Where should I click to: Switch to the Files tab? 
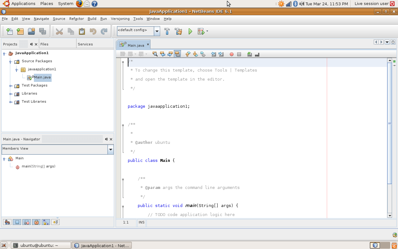pos(44,44)
